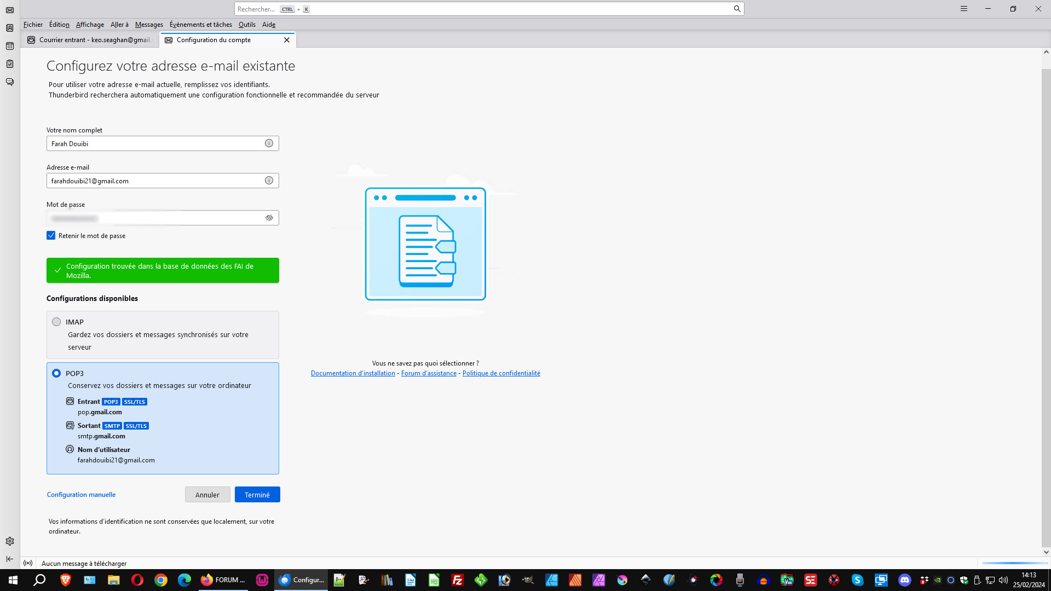Viewport: 1051px width, 591px height.
Task: Open the Aide menu
Action: point(268,25)
